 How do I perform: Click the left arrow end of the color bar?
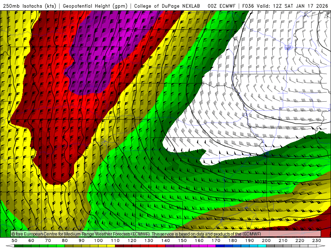(x=10, y=246)
